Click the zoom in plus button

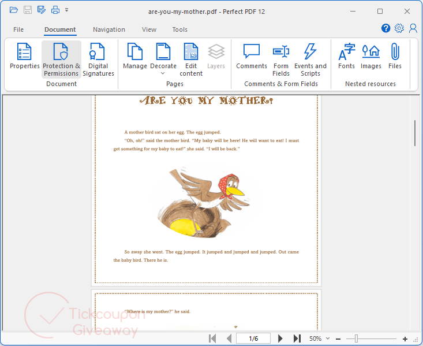coord(405,338)
